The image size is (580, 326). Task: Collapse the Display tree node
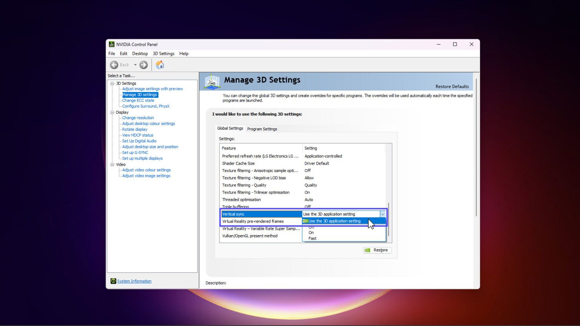coord(112,112)
